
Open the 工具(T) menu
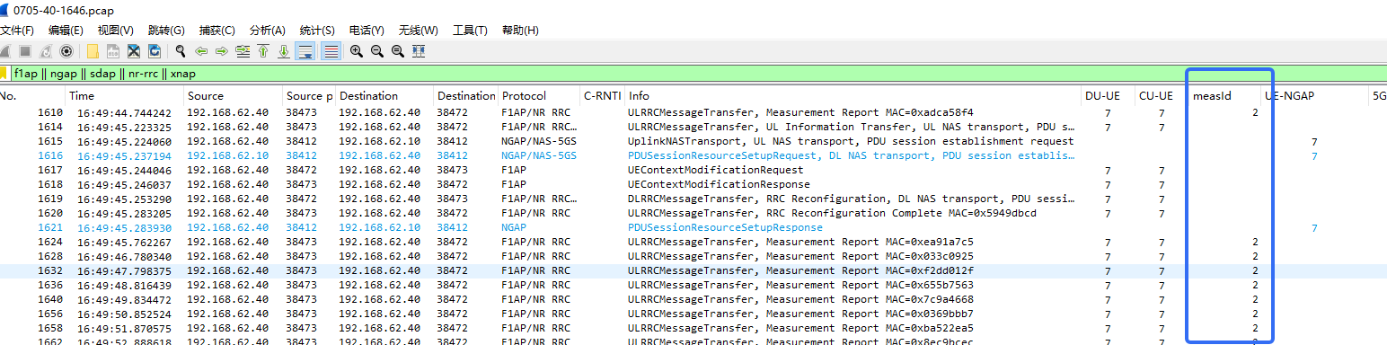coord(471,31)
